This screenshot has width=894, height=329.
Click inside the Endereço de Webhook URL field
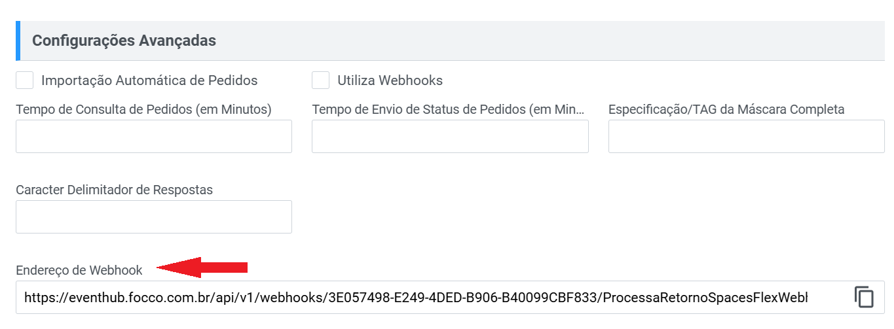[432, 298]
